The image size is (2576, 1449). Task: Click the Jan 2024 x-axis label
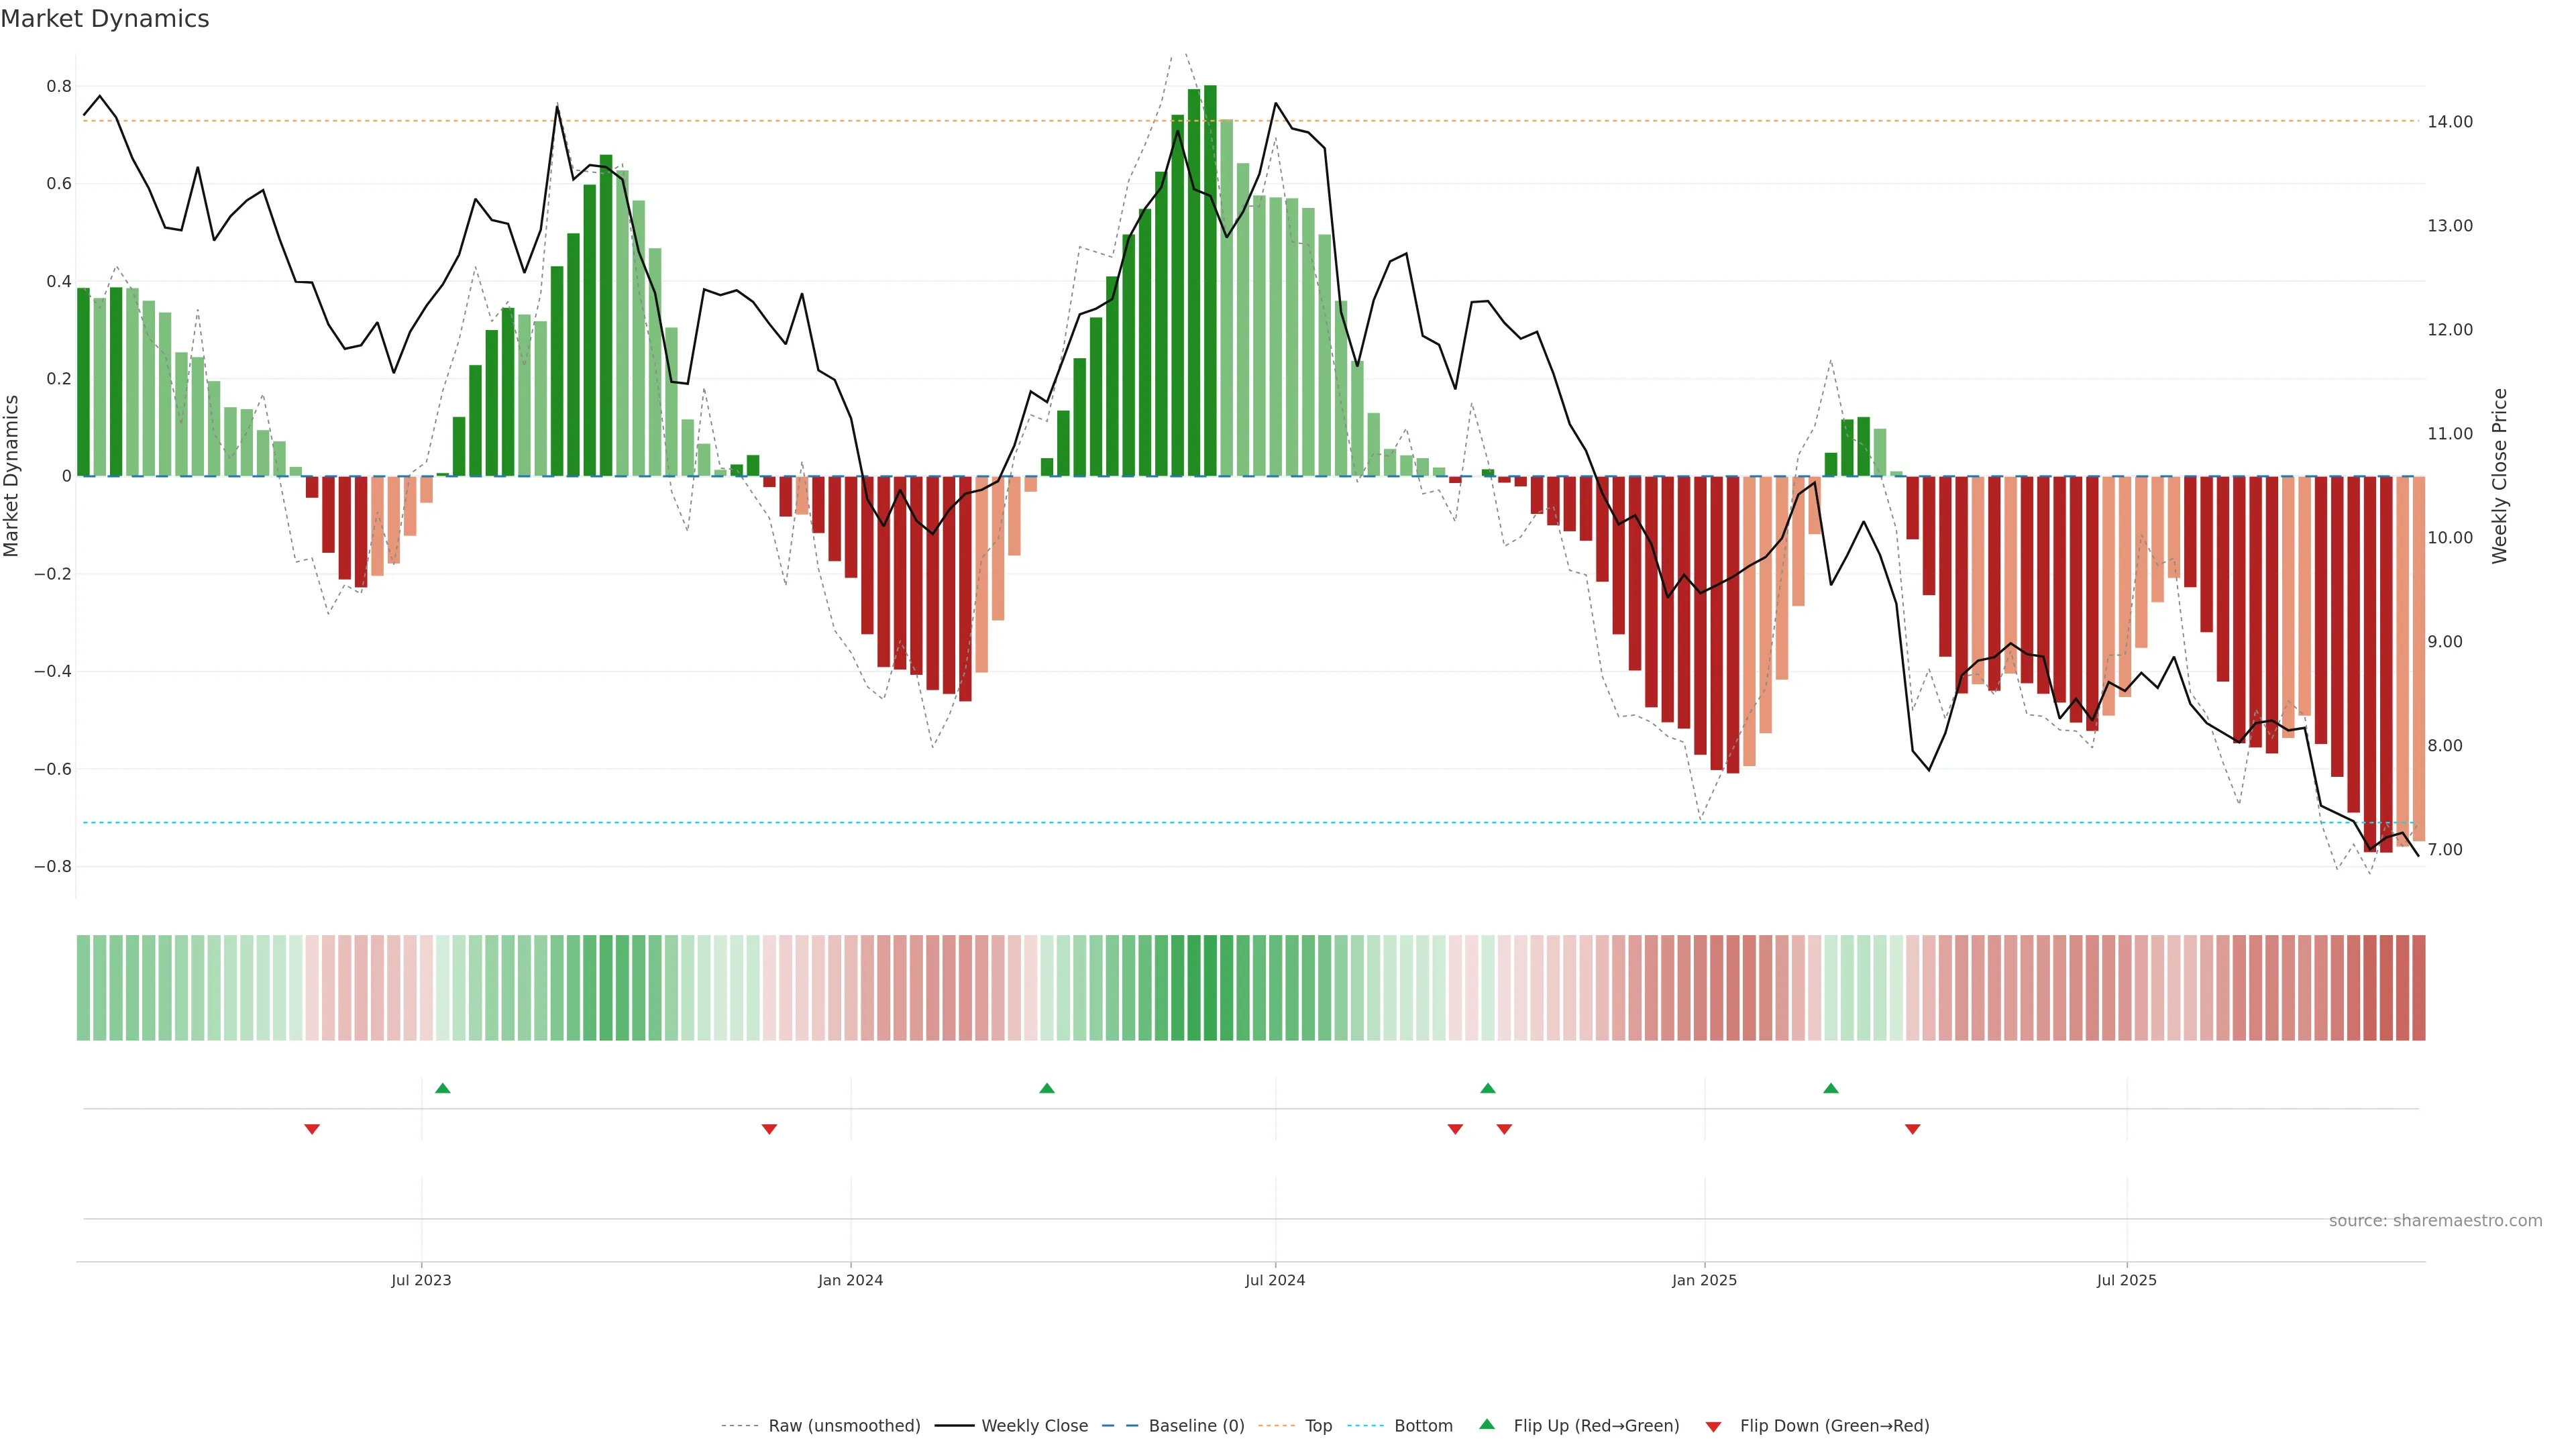tap(850, 1280)
